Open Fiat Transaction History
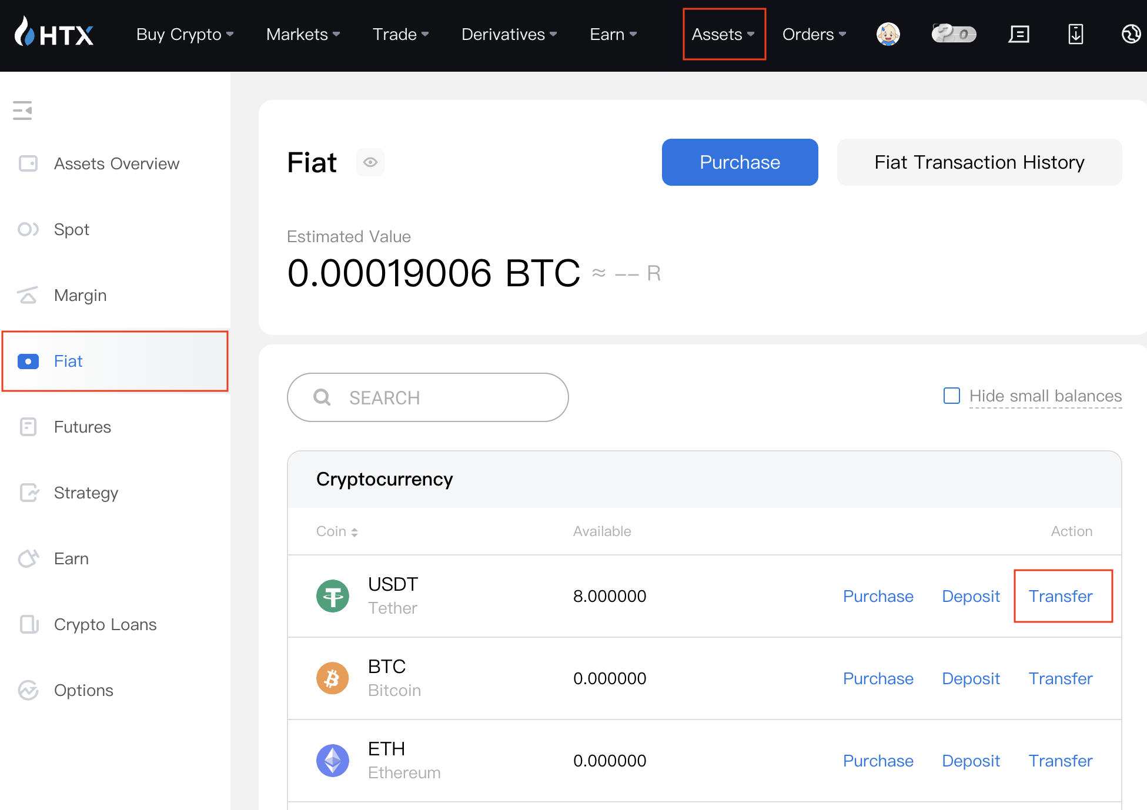Image resolution: width=1147 pixels, height=810 pixels. (979, 162)
